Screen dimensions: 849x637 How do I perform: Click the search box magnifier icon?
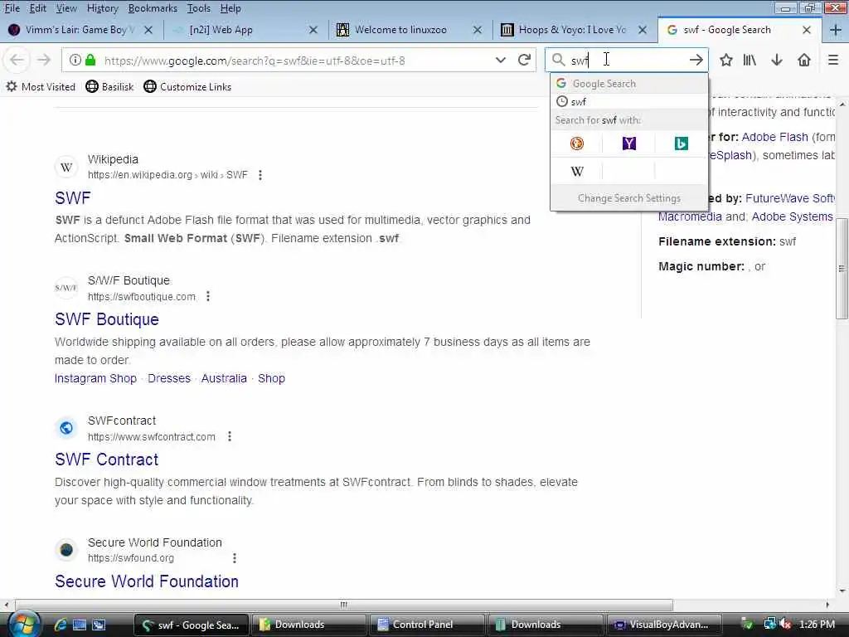(558, 60)
